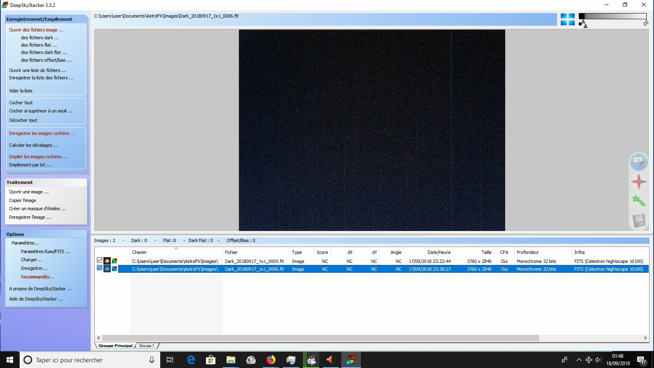
Task: Switch to the Groupe 1 tab
Action: (146, 346)
